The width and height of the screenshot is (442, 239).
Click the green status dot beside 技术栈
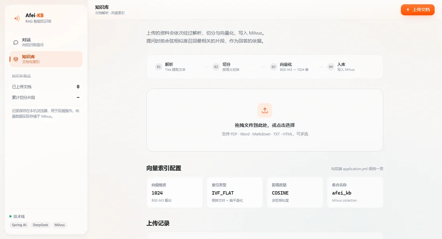(x=10, y=216)
